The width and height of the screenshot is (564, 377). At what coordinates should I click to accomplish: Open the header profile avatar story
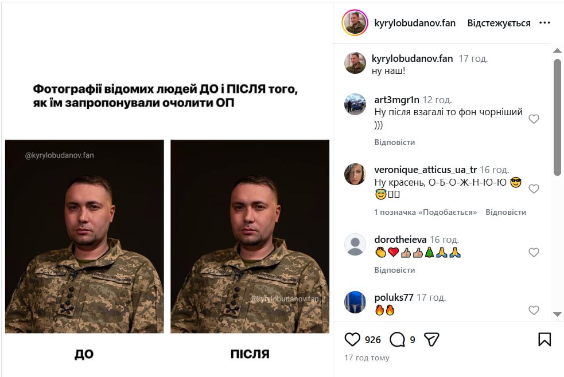pyautogui.click(x=355, y=23)
